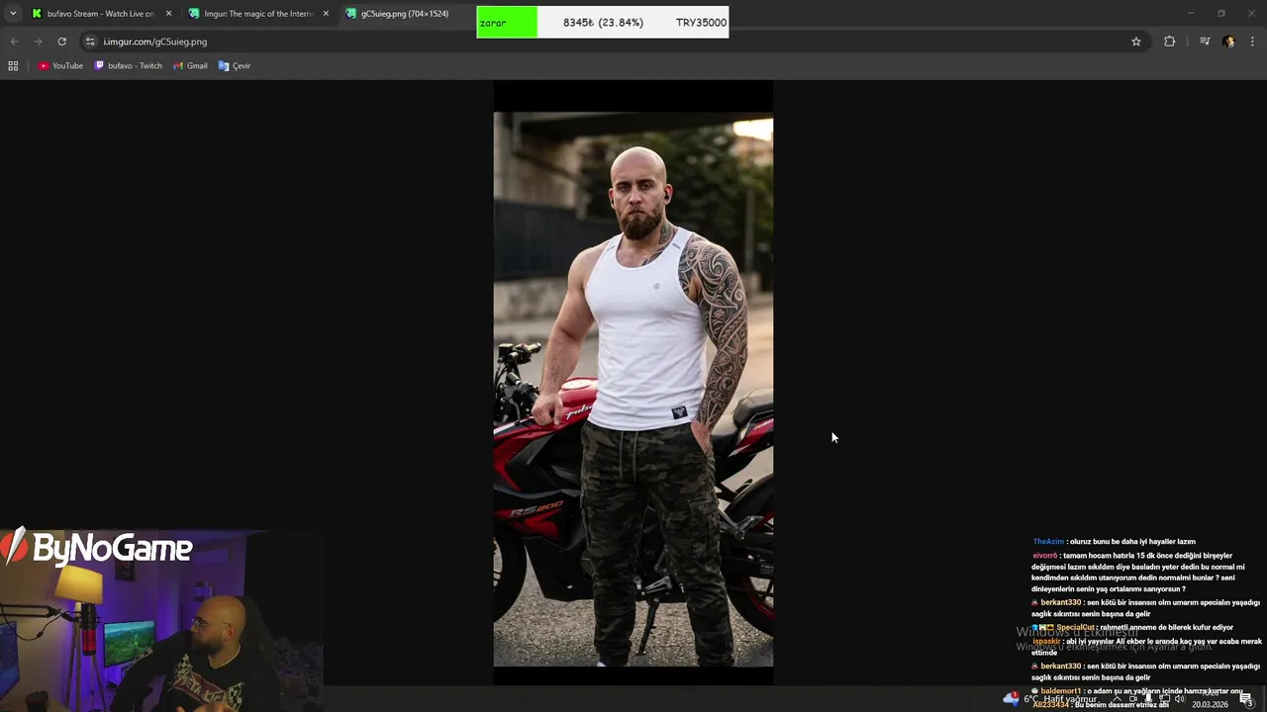Image resolution: width=1267 pixels, height=712 pixels.
Task: Open YouTube bookmark
Action: [60, 66]
